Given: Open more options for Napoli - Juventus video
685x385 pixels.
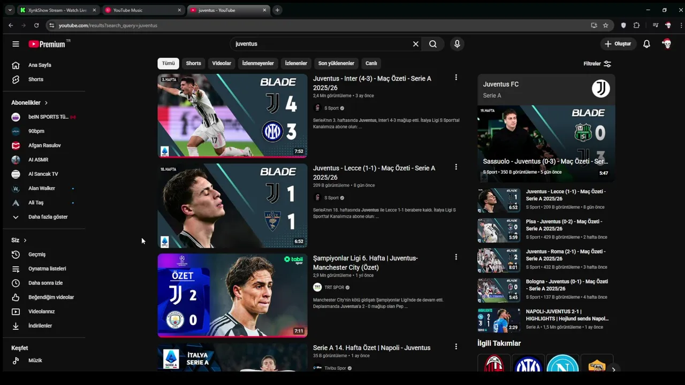Looking at the screenshot, I should [x=456, y=346].
